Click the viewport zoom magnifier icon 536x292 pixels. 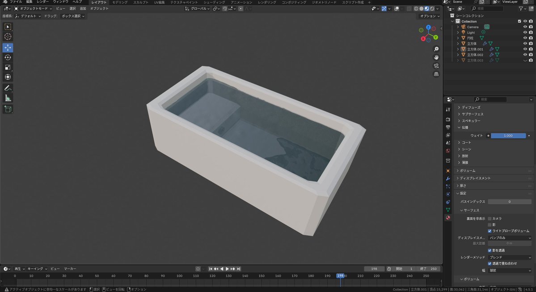(x=436, y=49)
